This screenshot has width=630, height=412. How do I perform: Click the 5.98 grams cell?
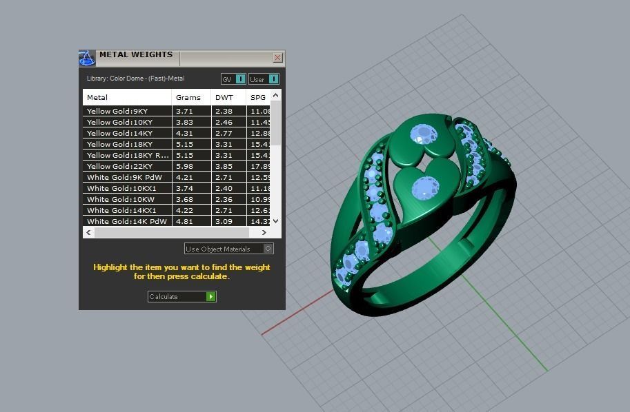192,166
